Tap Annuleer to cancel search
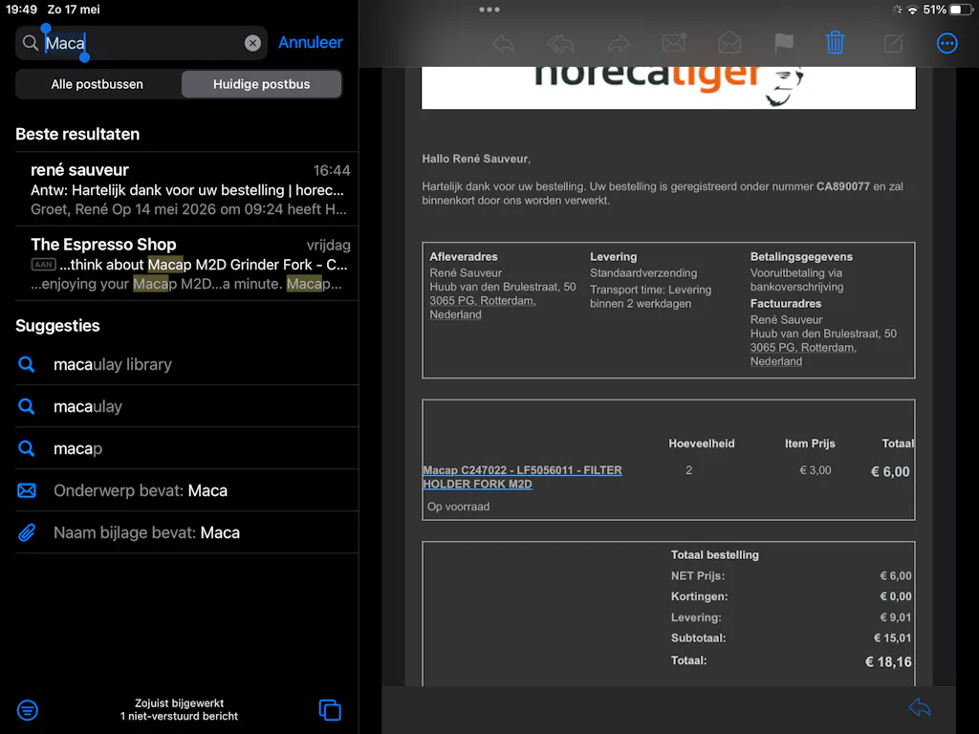979x734 pixels. point(311,42)
